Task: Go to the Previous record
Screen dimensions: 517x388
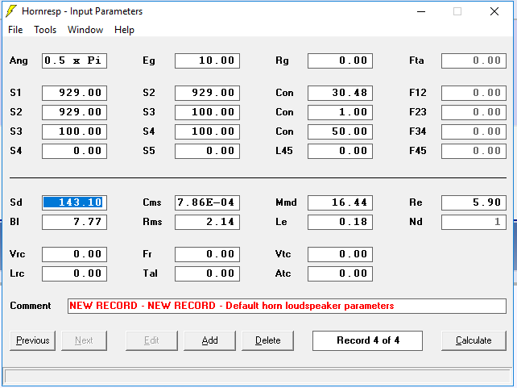Action: click(33, 340)
